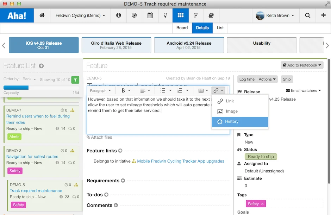
Task: Select the iOS v4.23 Release card
Action: pos(44,45)
